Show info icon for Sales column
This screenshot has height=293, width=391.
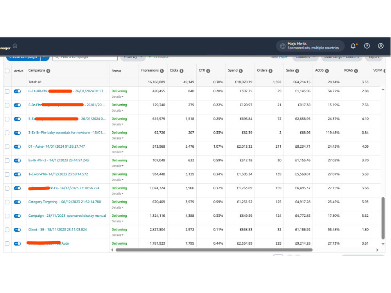297,71
